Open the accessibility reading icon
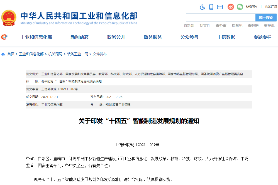The width and height of the screenshot is (278, 185). click(202, 7)
